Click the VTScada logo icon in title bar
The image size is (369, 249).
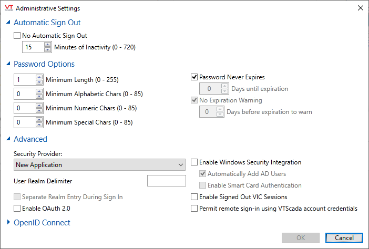point(8,8)
